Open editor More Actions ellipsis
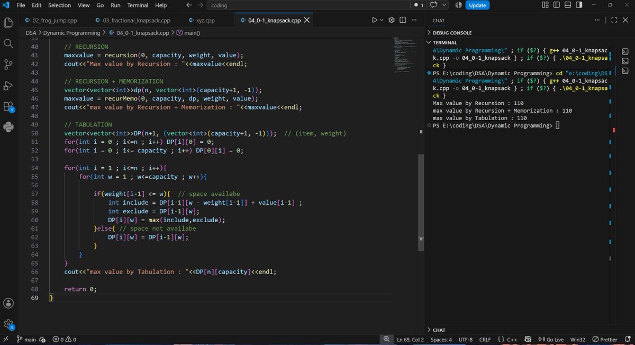This screenshot has width=635, height=345. tap(414, 20)
